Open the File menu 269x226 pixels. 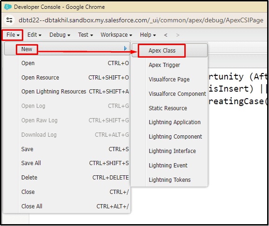coord(13,35)
